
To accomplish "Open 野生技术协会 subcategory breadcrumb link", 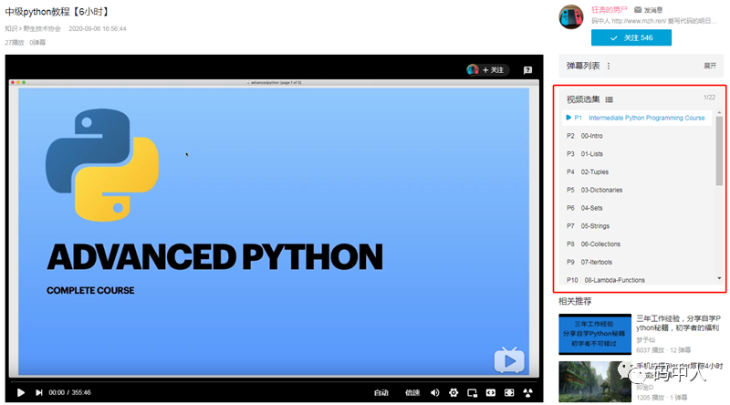I will pos(42,28).
